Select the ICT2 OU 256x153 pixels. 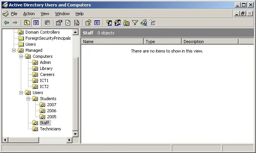pyautogui.click(x=44, y=87)
